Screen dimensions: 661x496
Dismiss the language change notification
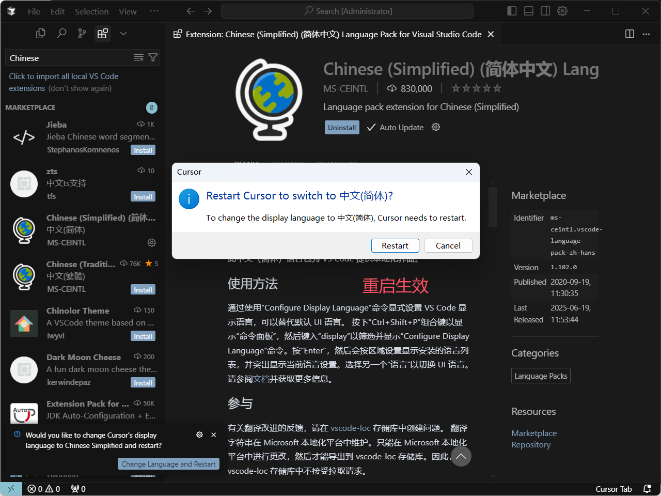coord(214,435)
